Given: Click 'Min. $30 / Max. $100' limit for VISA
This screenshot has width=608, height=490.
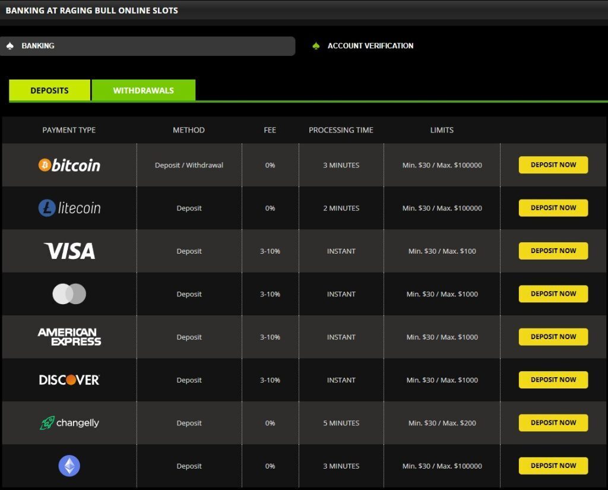Looking at the screenshot, I should pyautogui.click(x=442, y=251).
